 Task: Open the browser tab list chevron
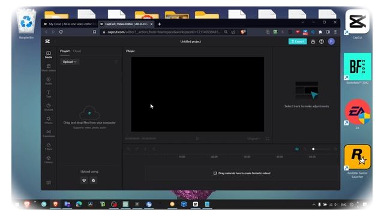click(x=302, y=22)
